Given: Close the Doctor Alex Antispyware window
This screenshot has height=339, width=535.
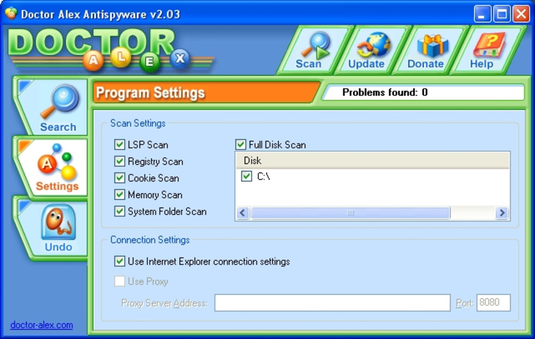Looking at the screenshot, I should [x=521, y=14].
